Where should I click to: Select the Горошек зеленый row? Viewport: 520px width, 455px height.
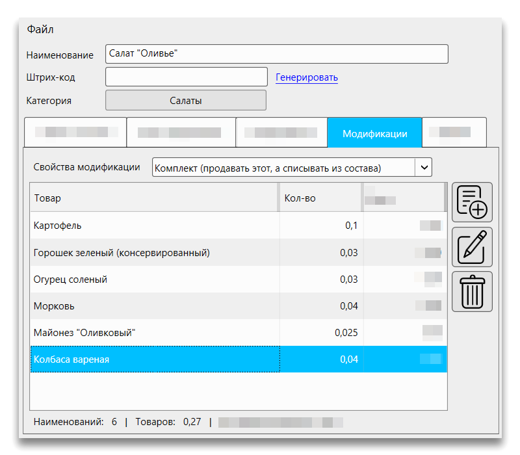(x=155, y=252)
